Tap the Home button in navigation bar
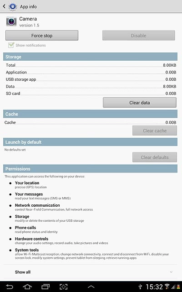Screen dimensions: 182x292 (27, 287)
